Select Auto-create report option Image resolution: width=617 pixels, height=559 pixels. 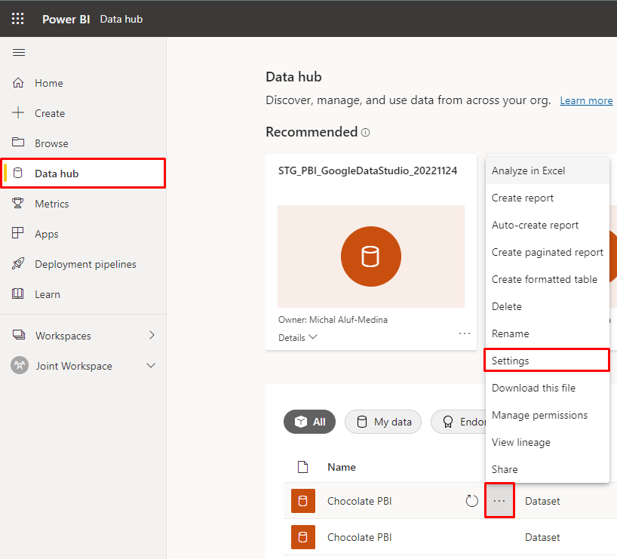[x=548, y=225]
